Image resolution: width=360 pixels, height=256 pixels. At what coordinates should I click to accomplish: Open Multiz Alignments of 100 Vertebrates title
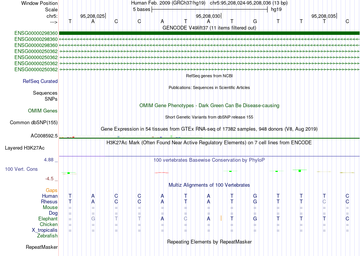click(209, 185)
